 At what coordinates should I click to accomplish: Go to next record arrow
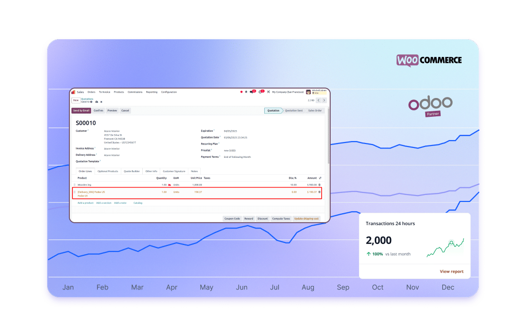tap(324, 100)
